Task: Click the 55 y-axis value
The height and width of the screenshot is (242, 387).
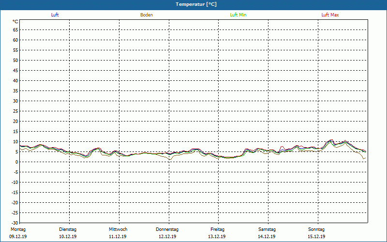Action: [15, 50]
